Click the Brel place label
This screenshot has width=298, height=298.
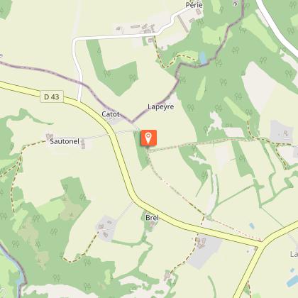(x=152, y=218)
